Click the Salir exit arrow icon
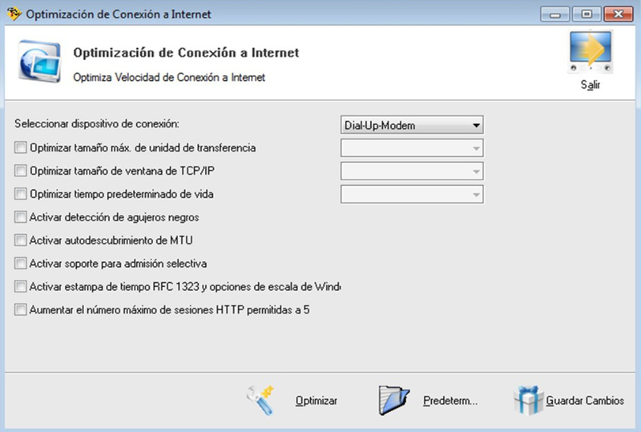 click(591, 52)
